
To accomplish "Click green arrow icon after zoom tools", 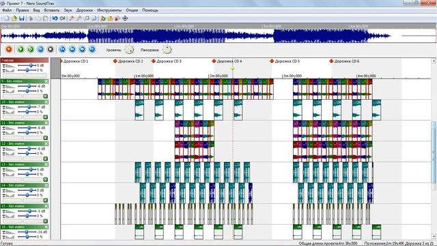I will (103, 18).
